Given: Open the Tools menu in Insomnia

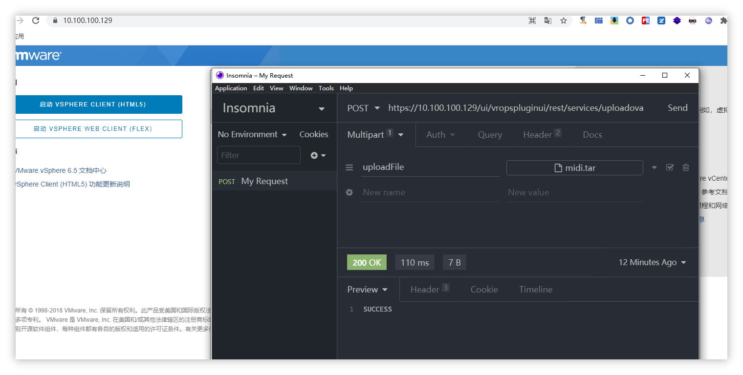Looking at the screenshot, I should point(326,88).
